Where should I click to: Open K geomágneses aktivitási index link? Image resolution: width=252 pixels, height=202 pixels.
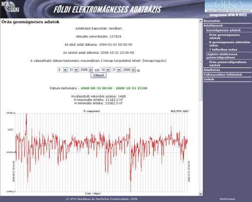pos(230,44)
